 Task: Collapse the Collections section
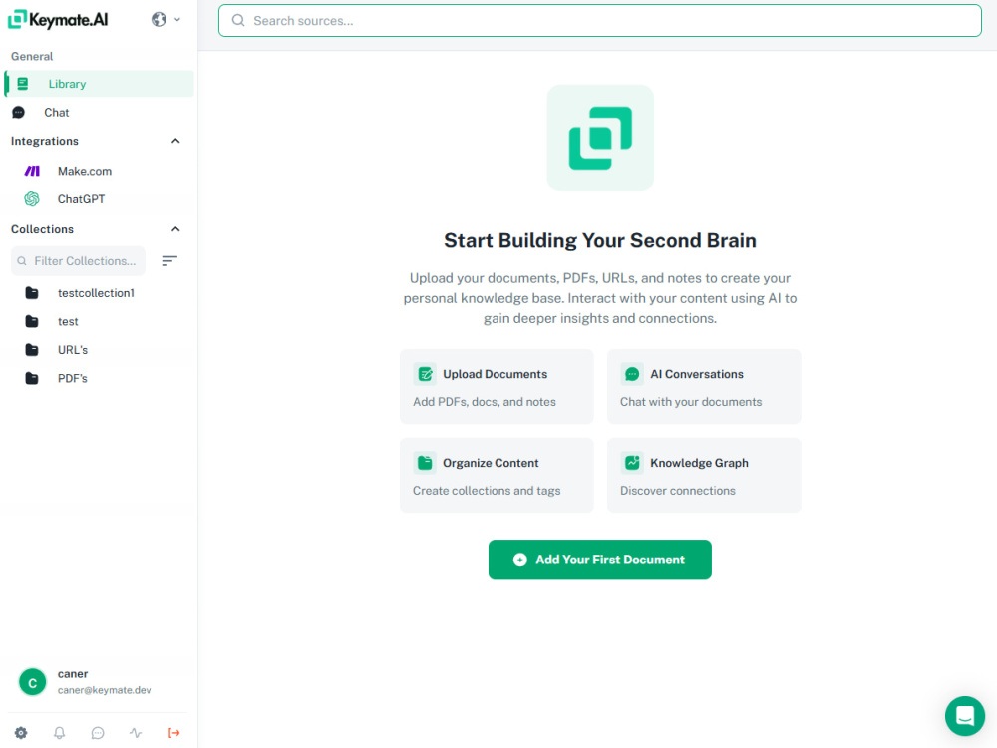pyautogui.click(x=175, y=229)
